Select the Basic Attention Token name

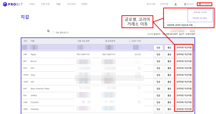point(40,89)
